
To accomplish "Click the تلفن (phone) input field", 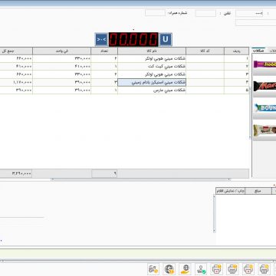I will click(205, 13).
